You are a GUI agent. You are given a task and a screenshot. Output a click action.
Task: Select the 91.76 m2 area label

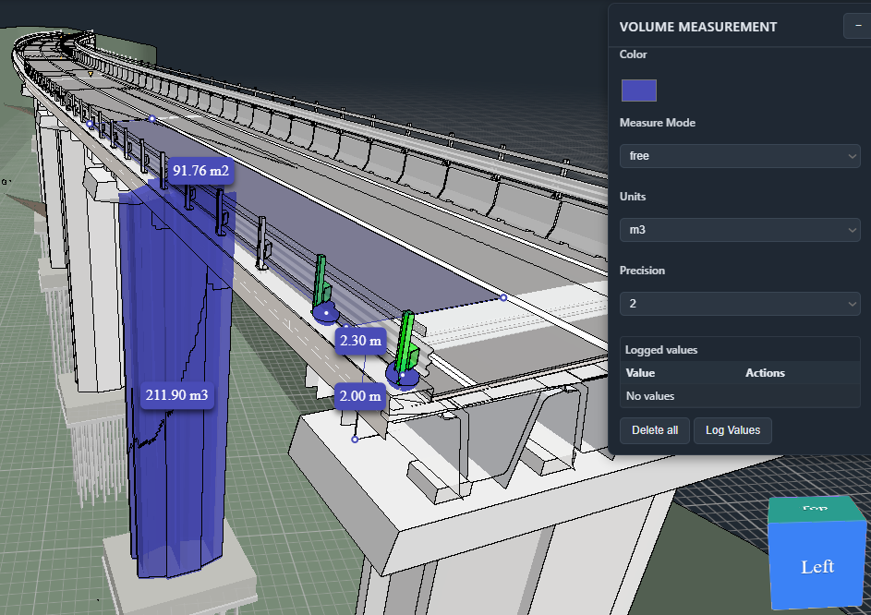(200, 171)
